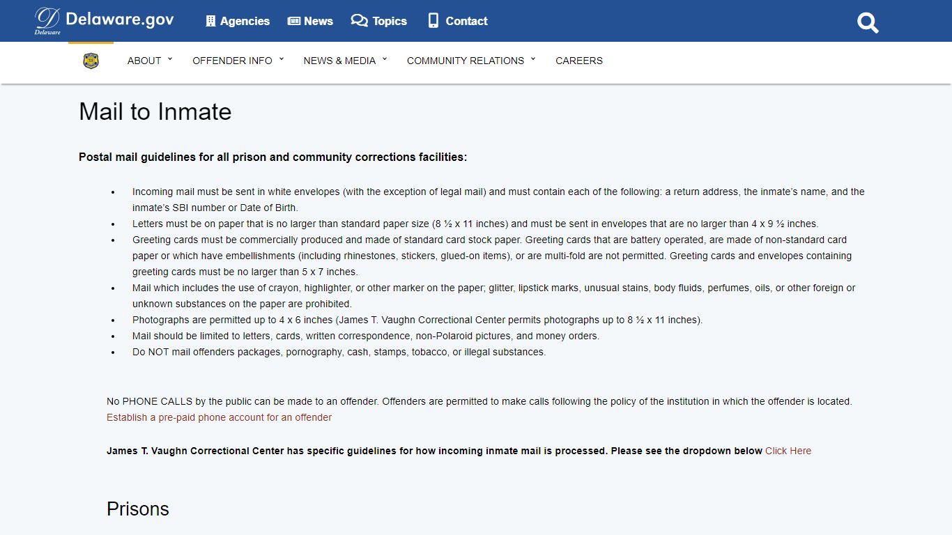Click the Agencies building icon
Image resolution: width=952 pixels, height=535 pixels.
point(210,21)
